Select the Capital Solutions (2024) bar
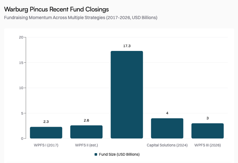 pos(167,128)
